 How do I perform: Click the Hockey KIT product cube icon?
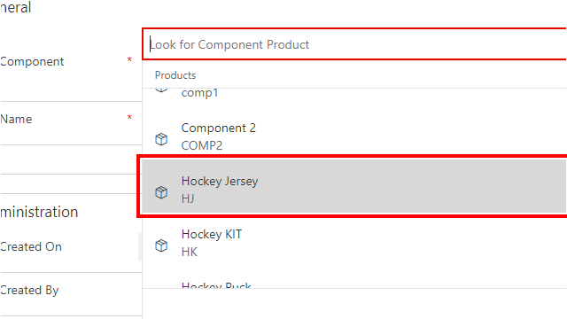point(161,245)
